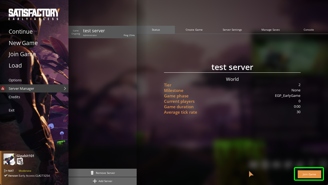Click the Tier label
Image resolution: width=328 pixels, height=185 pixels.
click(x=168, y=85)
